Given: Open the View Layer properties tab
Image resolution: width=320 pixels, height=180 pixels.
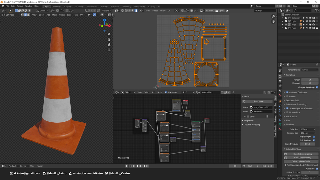Looking at the screenshot, I should point(280,86).
